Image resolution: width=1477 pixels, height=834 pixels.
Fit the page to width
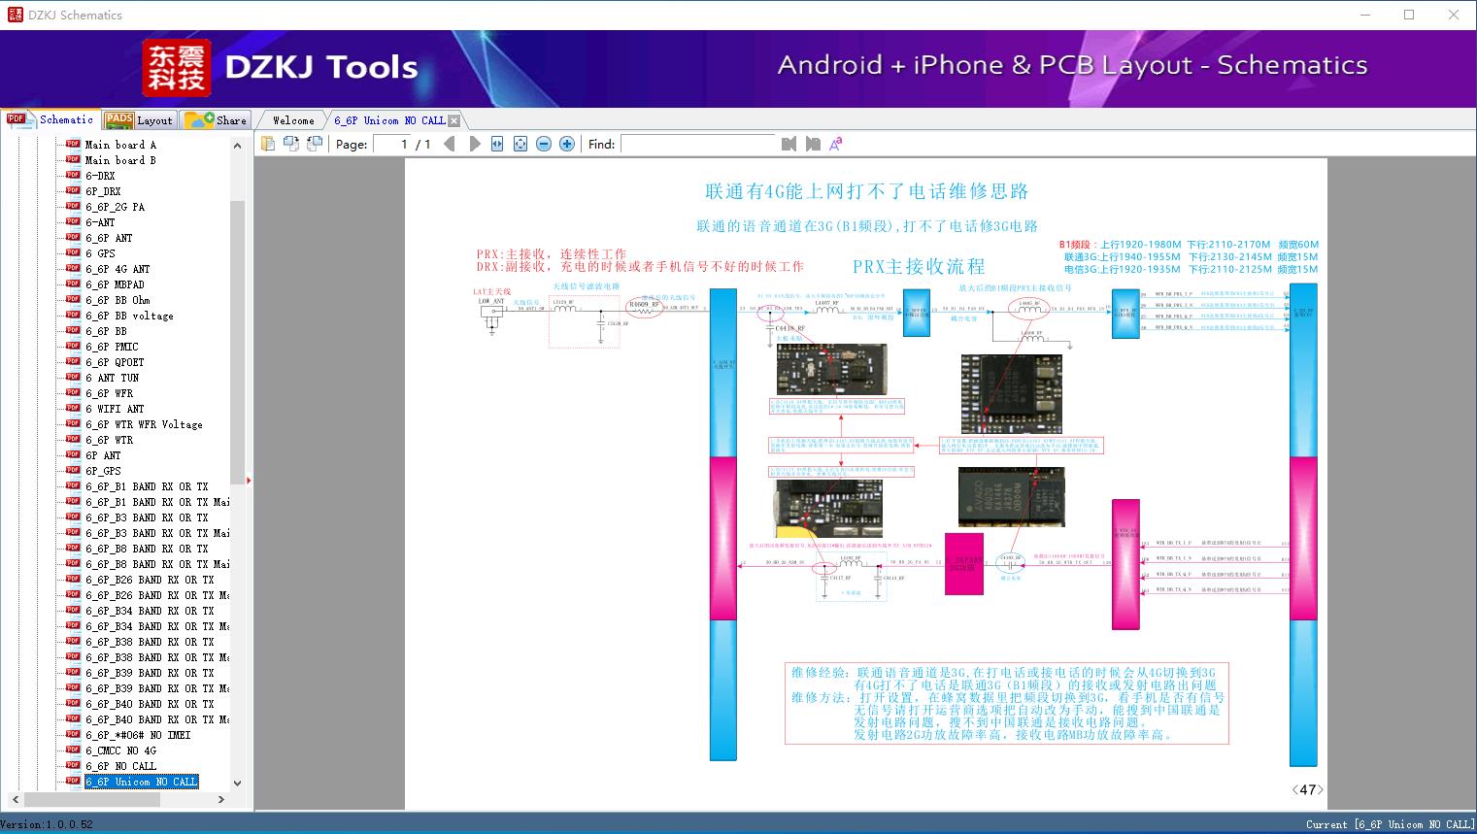coord(497,144)
